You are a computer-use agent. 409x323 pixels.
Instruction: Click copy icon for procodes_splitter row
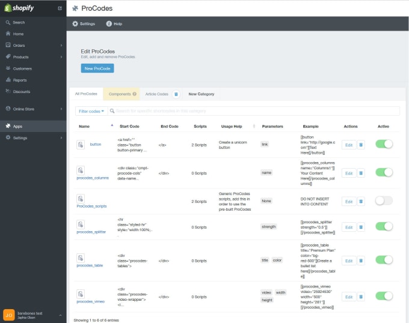tap(81, 225)
